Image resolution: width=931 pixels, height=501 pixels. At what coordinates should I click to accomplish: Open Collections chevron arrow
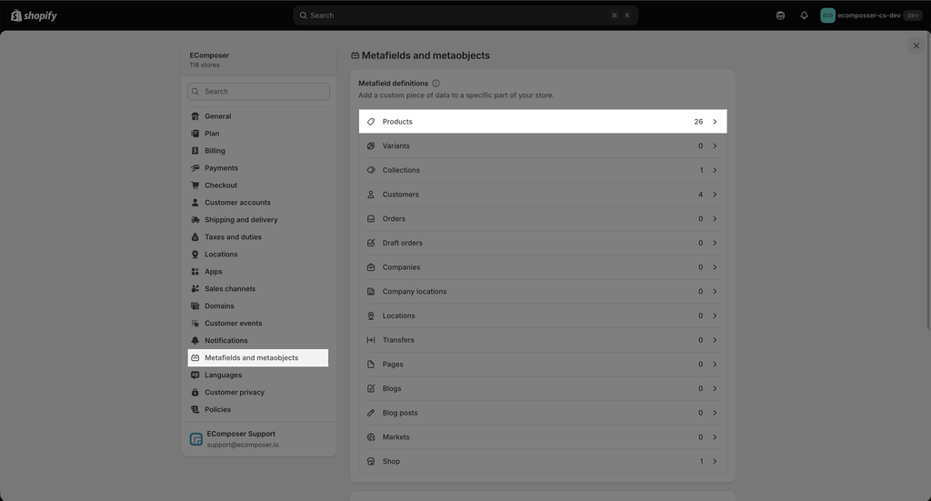pos(715,170)
